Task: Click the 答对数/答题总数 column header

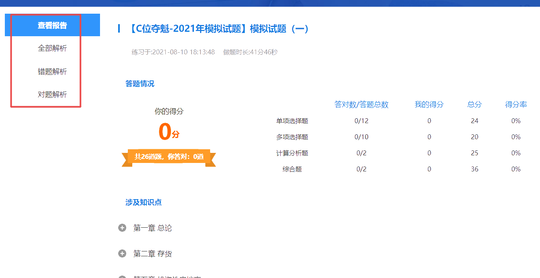Action: pyautogui.click(x=361, y=105)
